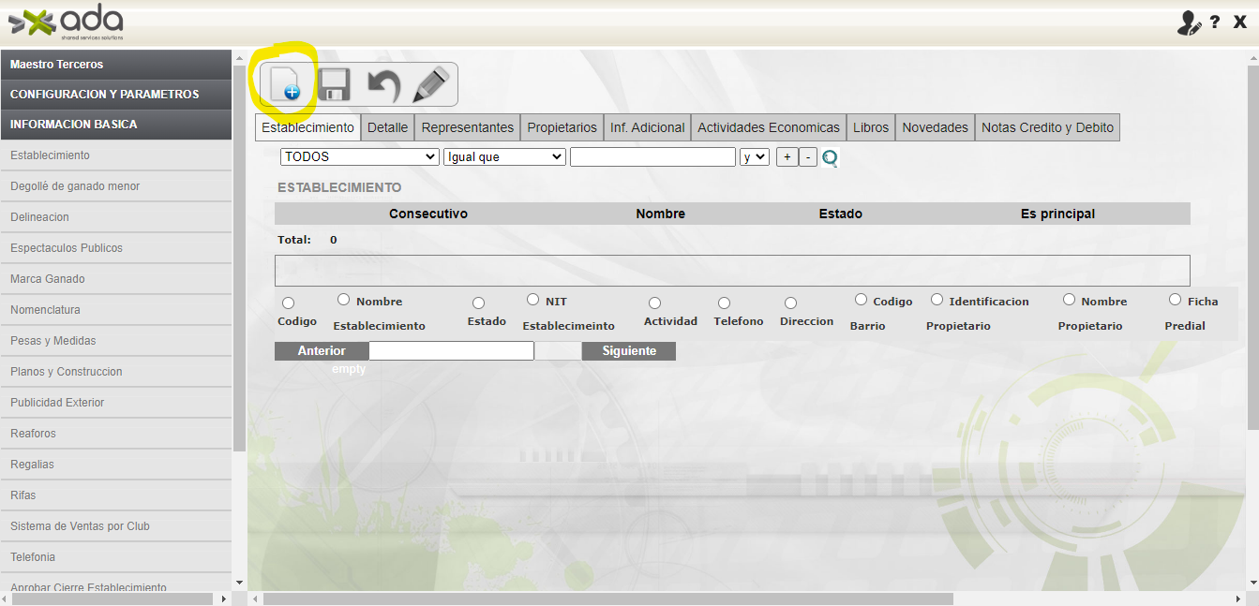Click the pencil edit icon
The height and width of the screenshot is (606, 1259).
pyautogui.click(x=431, y=84)
